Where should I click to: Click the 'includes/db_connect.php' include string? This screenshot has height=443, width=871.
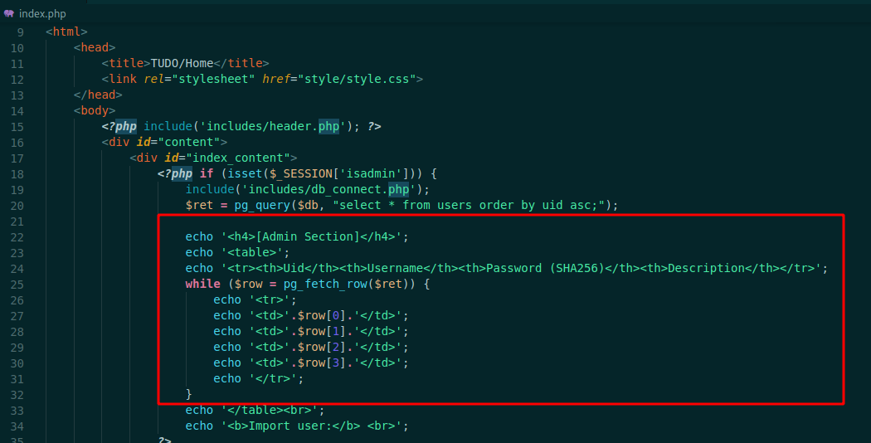328,189
